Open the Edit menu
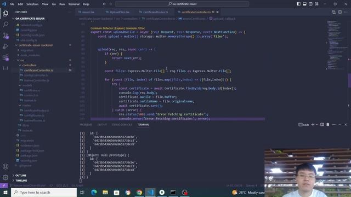The width and height of the screenshot is (351, 197). tap(20, 4)
